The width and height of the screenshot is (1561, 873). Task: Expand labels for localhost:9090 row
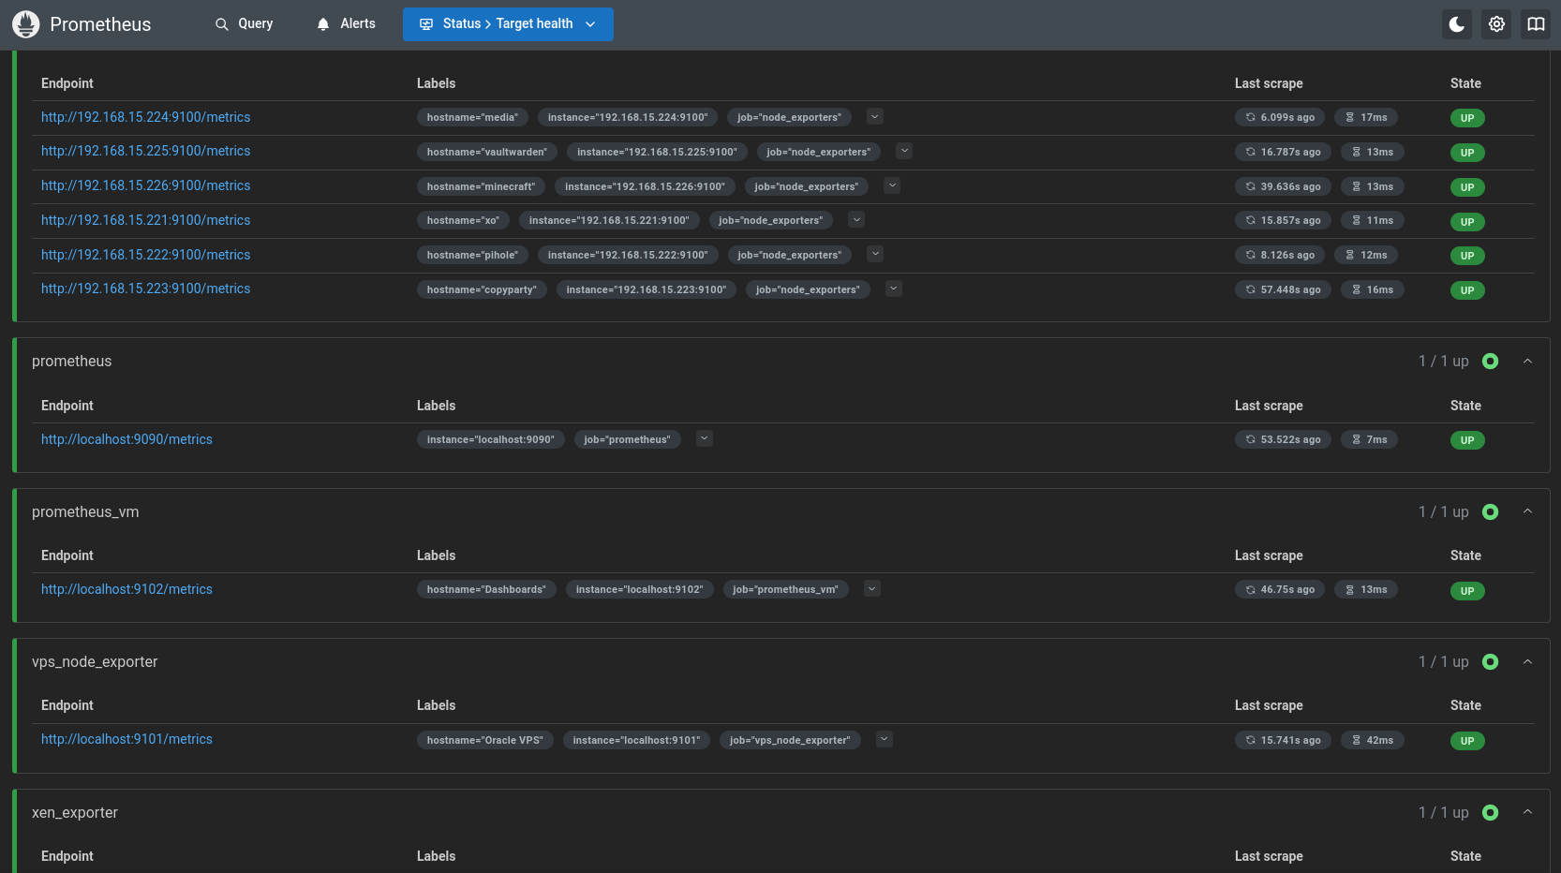(705, 438)
